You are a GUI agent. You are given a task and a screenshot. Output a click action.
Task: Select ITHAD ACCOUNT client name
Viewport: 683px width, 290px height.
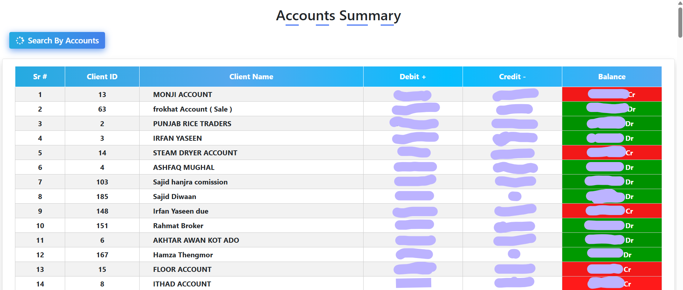(x=182, y=284)
